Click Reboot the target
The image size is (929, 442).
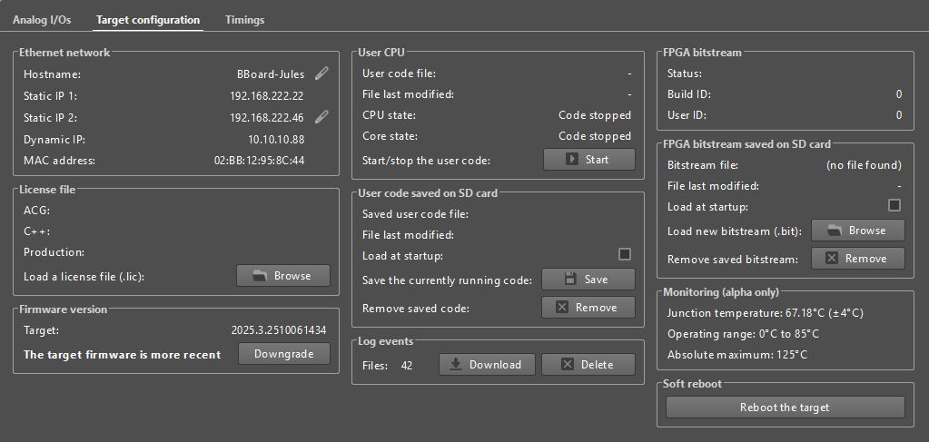coord(785,408)
